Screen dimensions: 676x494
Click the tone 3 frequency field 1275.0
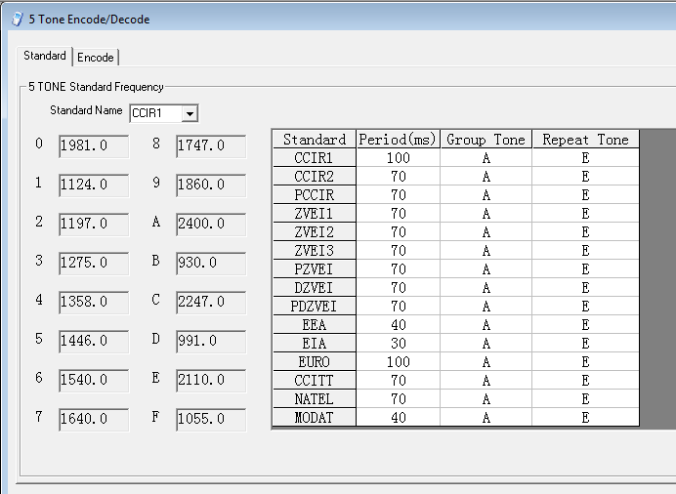[94, 264]
